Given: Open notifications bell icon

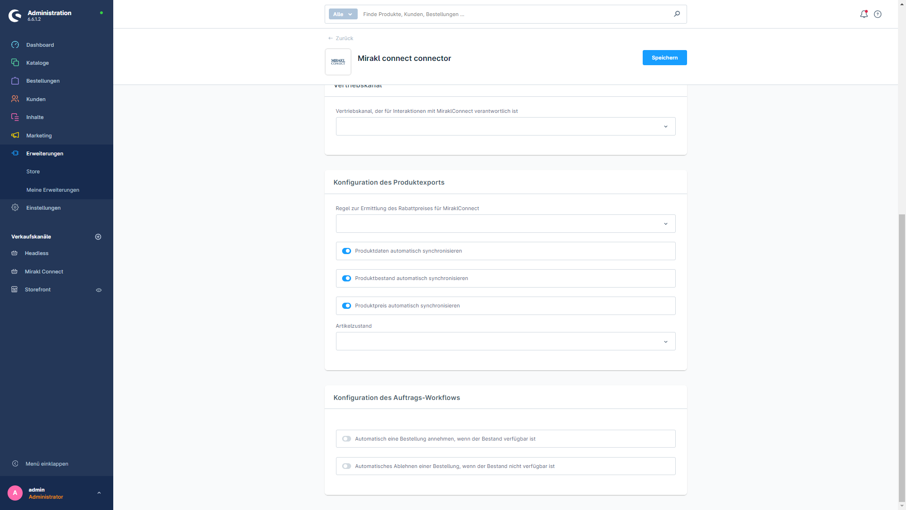Looking at the screenshot, I should 864,14.
